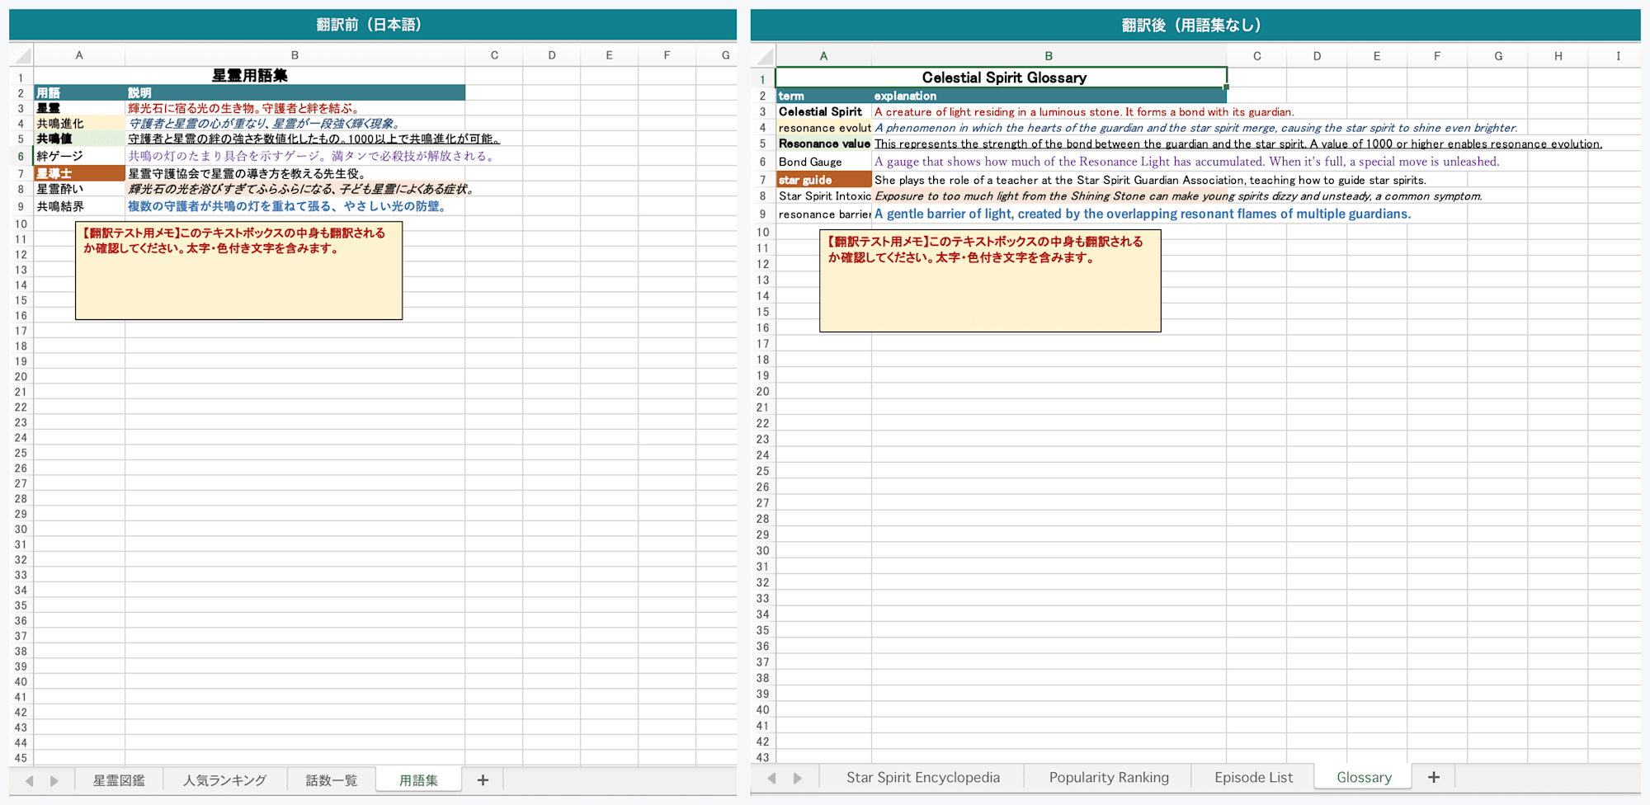Click the 共鳴結界 cell
This screenshot has width=1650, height=805.
(x=79, y=206)
